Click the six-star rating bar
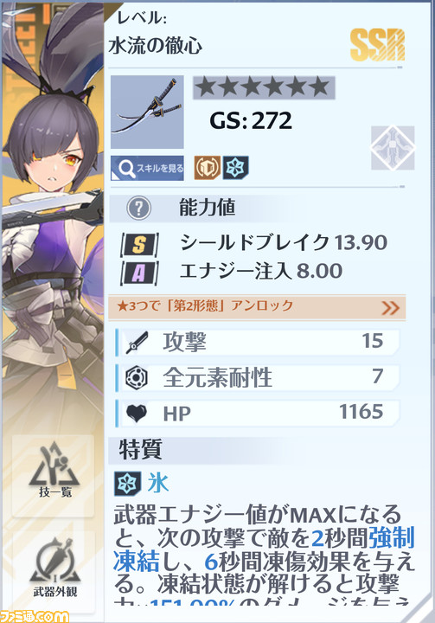 tap(264, 87)
